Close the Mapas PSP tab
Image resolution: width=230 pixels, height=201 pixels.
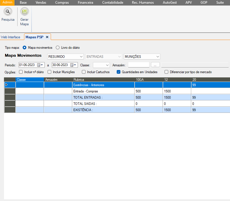coord(47,37)
